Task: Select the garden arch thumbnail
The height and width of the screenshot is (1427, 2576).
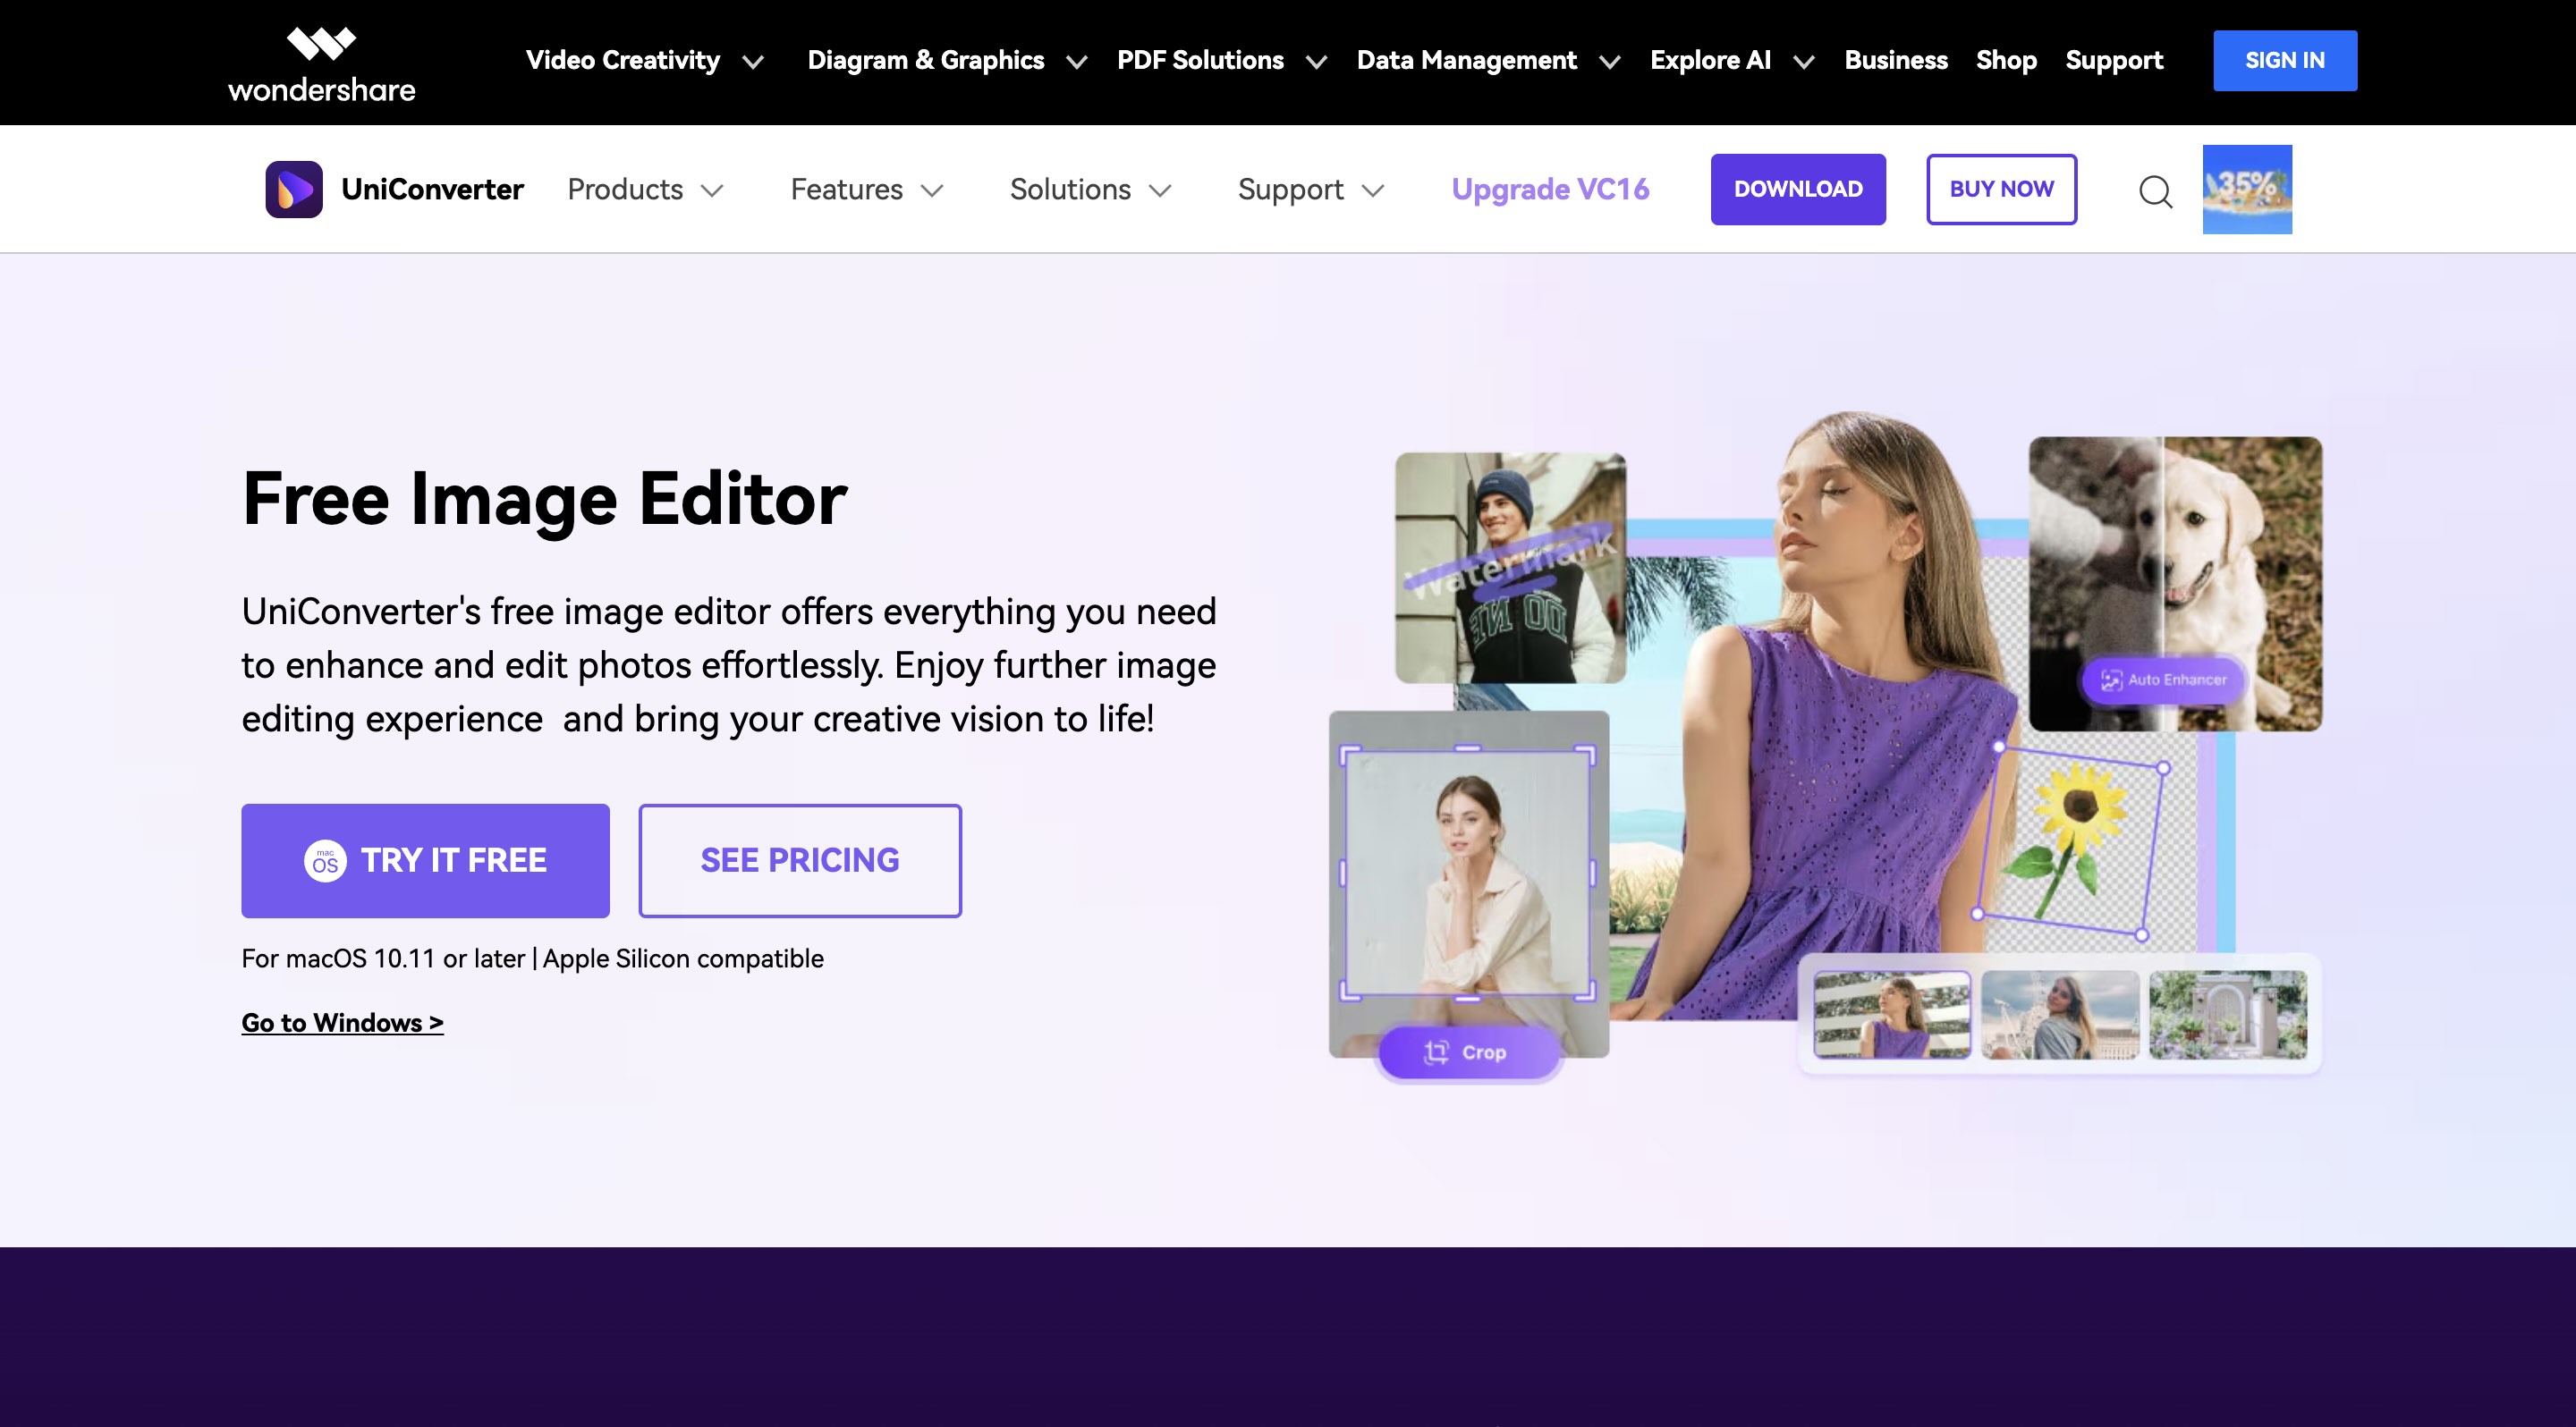Action: pos(2228,1014)
